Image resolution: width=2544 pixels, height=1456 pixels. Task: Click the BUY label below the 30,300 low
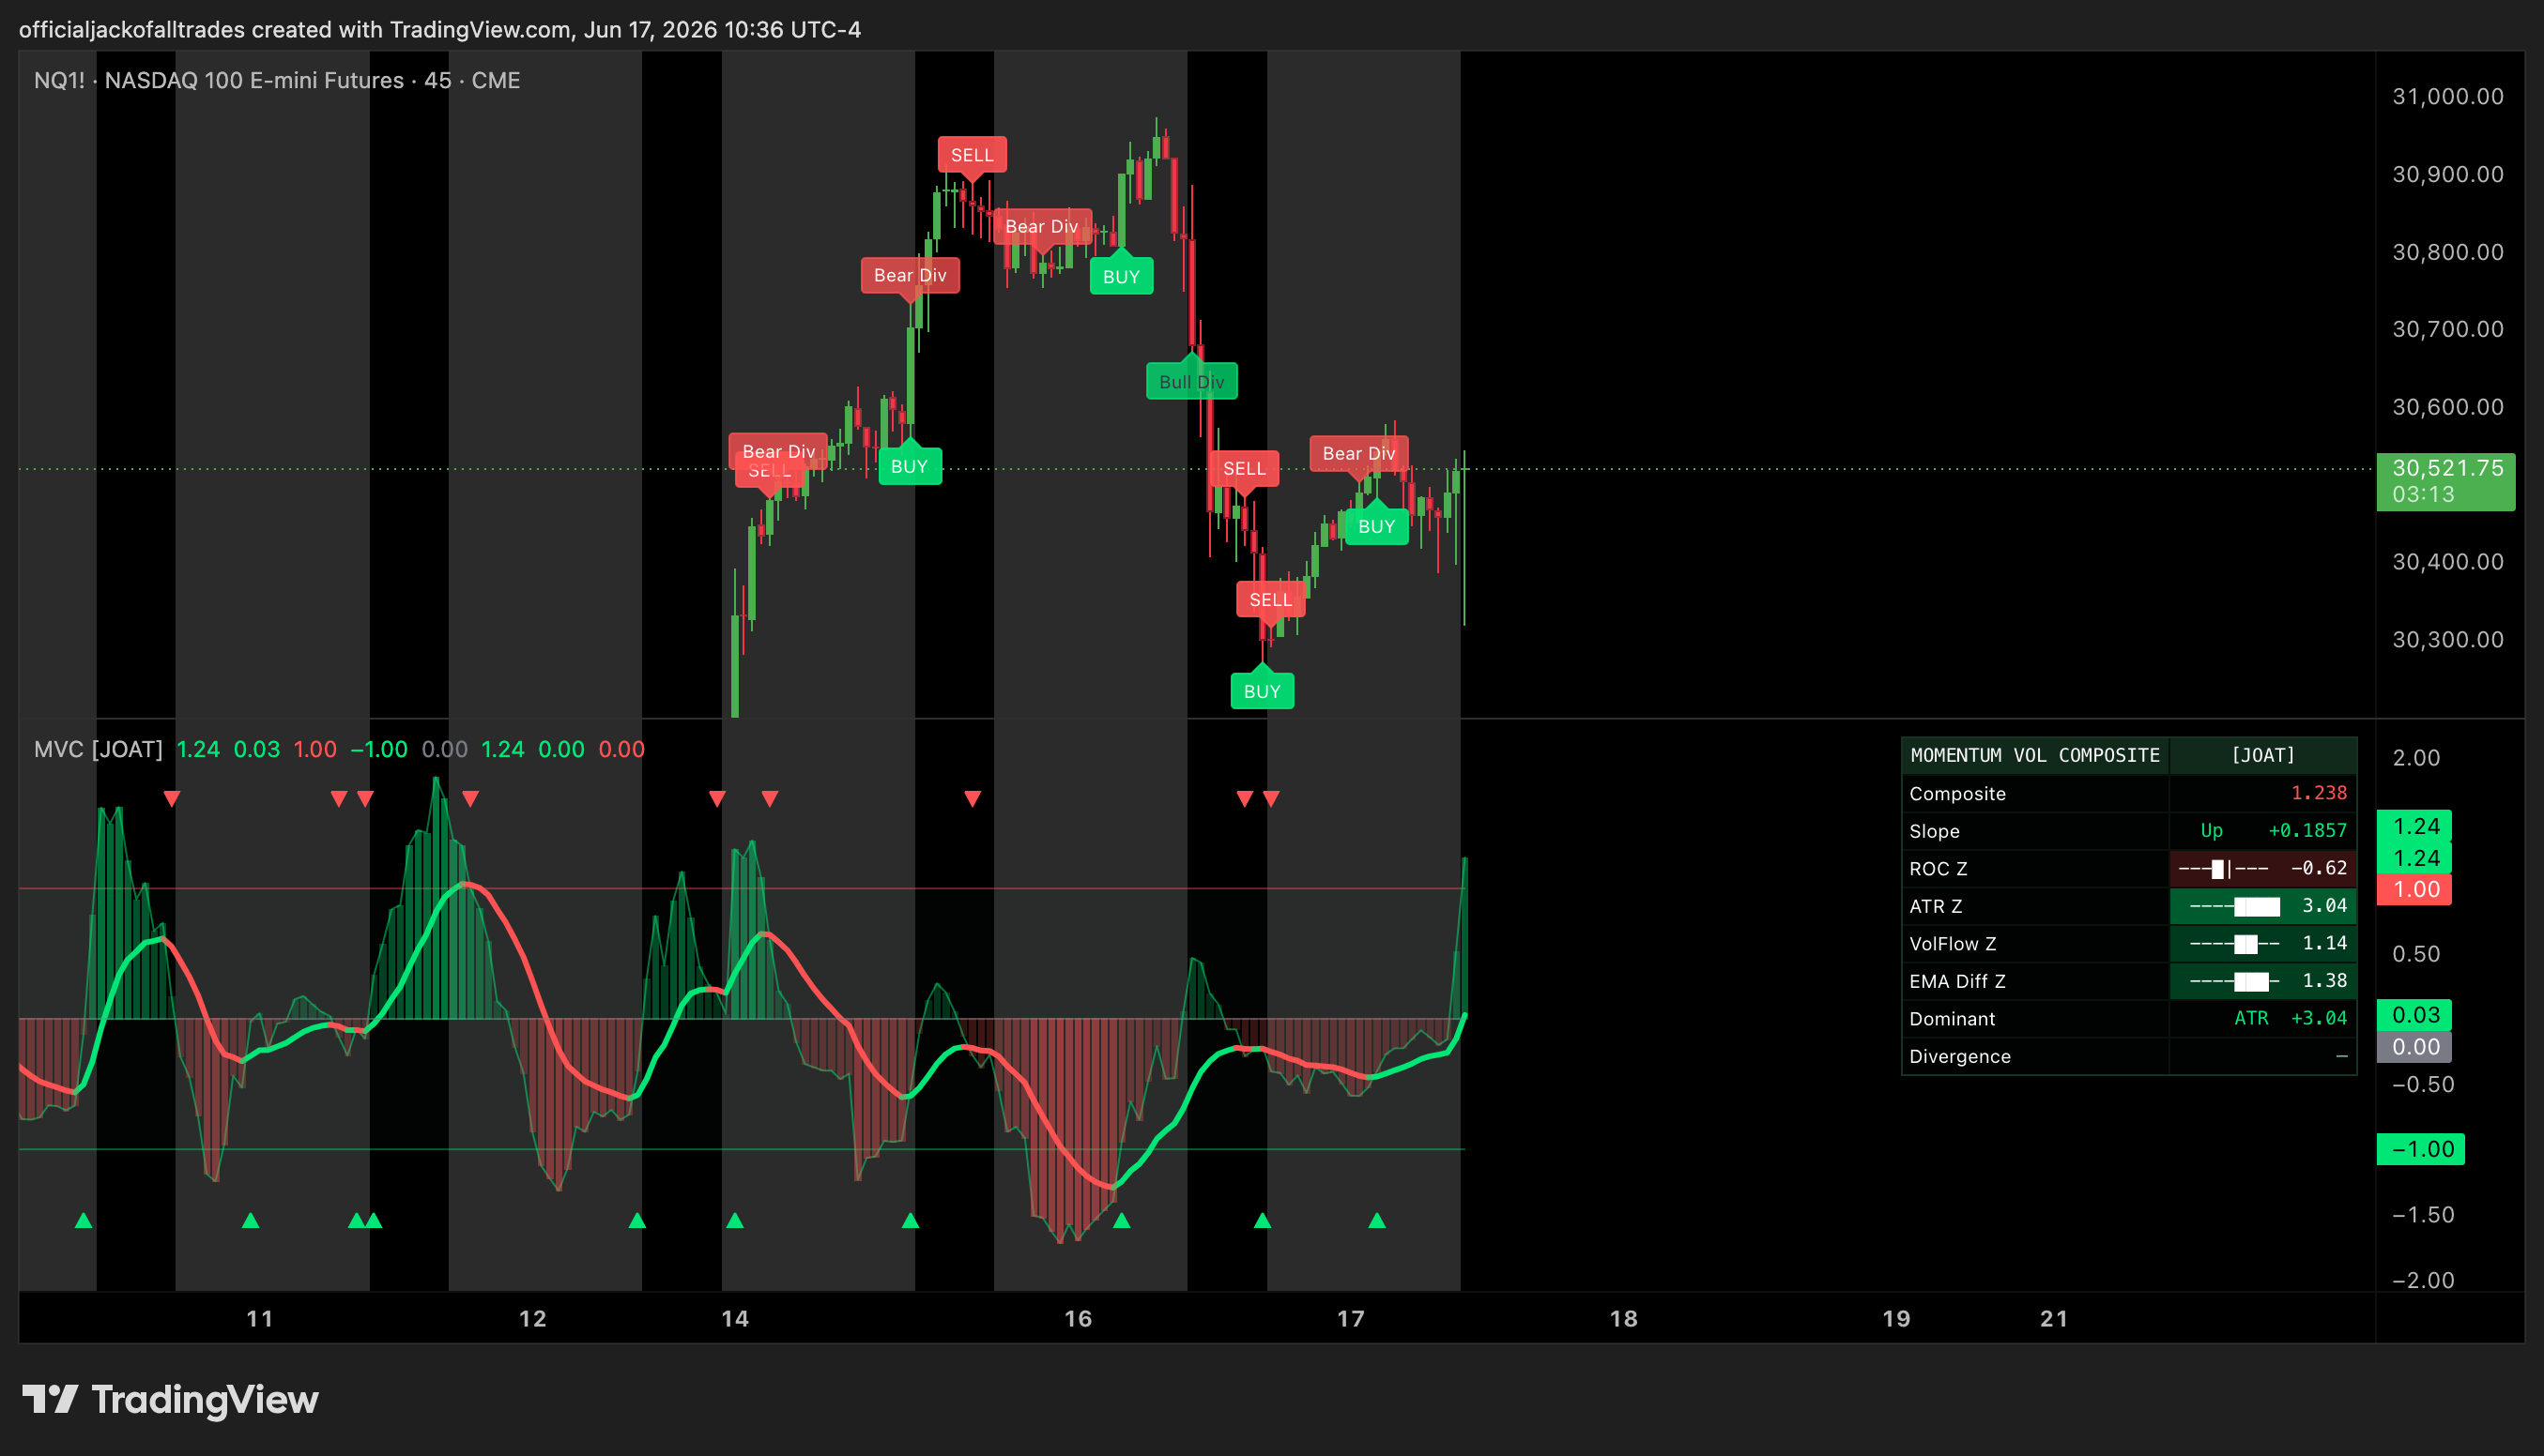tap(1263, 691)
